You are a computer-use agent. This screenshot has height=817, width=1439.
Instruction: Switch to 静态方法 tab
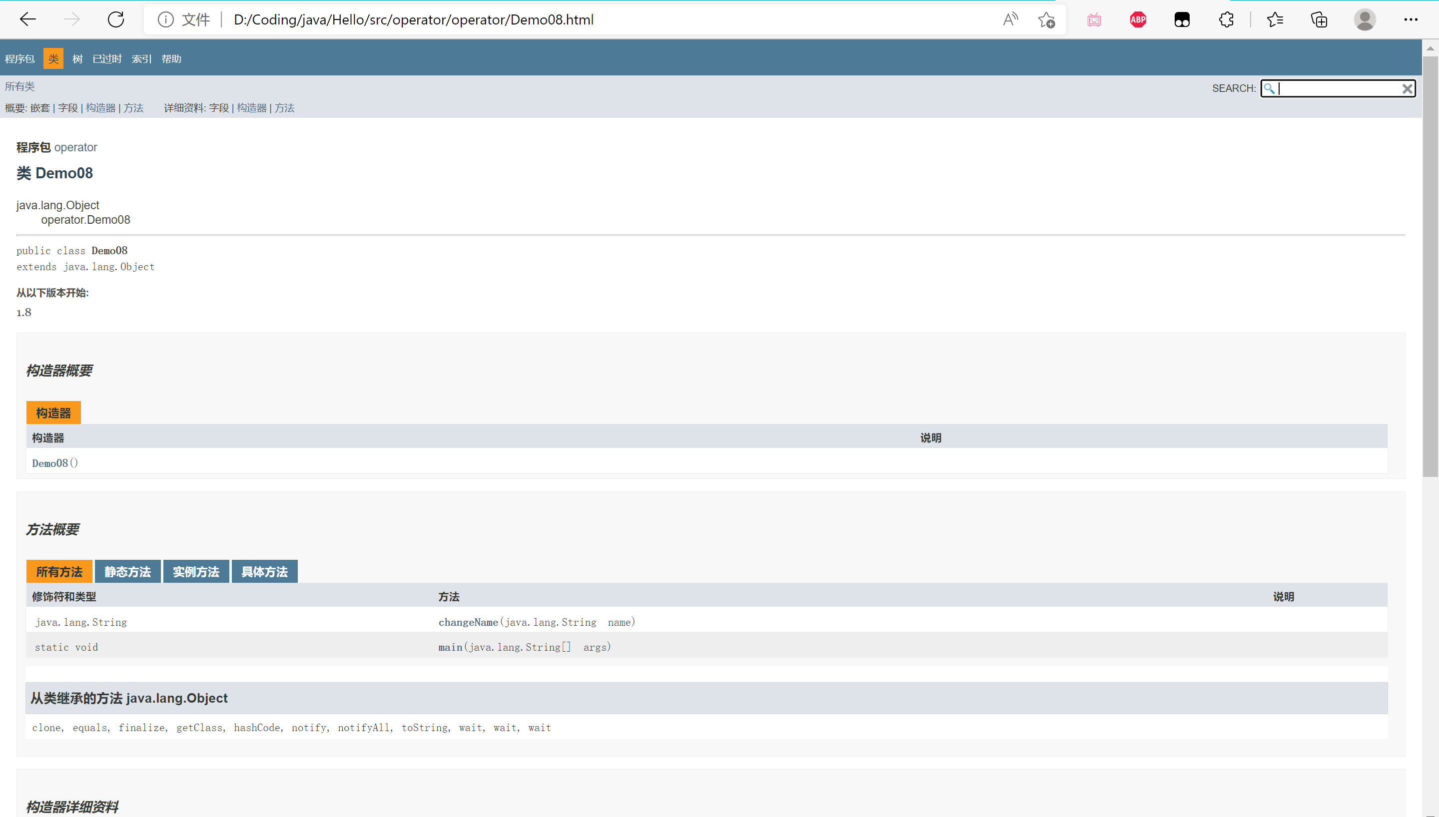pos(127,572)
